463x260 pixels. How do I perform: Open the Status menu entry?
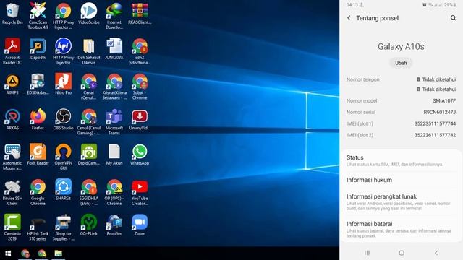click(x=401, y=160)
